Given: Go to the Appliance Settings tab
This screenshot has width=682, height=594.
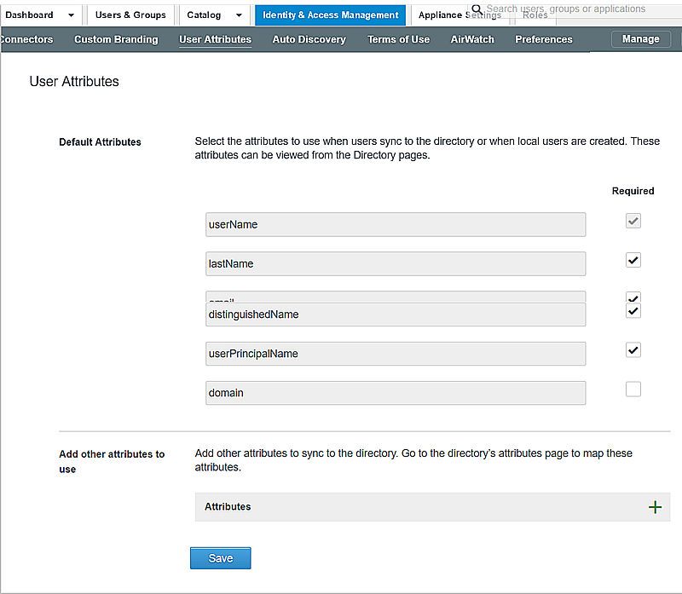Looking at the screenshot, I should pyautogui.click(x=459, y=15).
